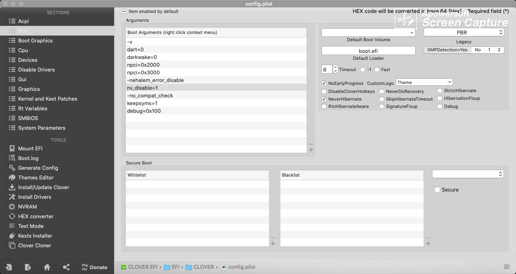This screenshot has height=274, width=516.
Task: Click the PayPal Donate button
Action: [94, 267]
